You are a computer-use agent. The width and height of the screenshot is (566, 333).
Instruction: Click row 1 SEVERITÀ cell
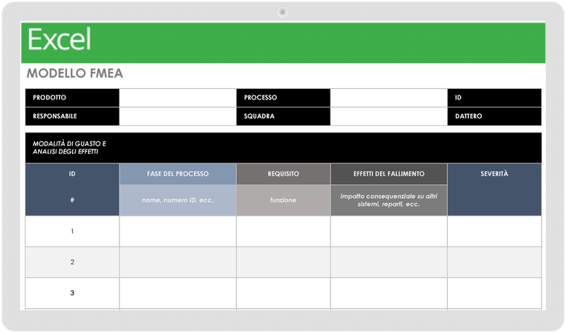[495, 231]
